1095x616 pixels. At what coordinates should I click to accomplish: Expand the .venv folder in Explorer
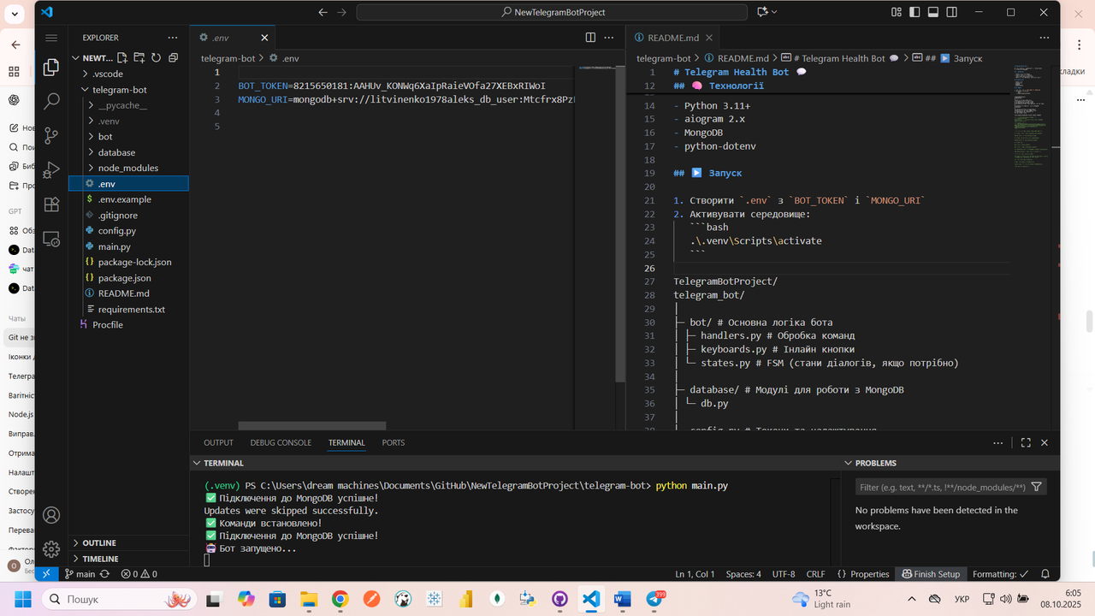pyautogui.click(x=128, y=121)
